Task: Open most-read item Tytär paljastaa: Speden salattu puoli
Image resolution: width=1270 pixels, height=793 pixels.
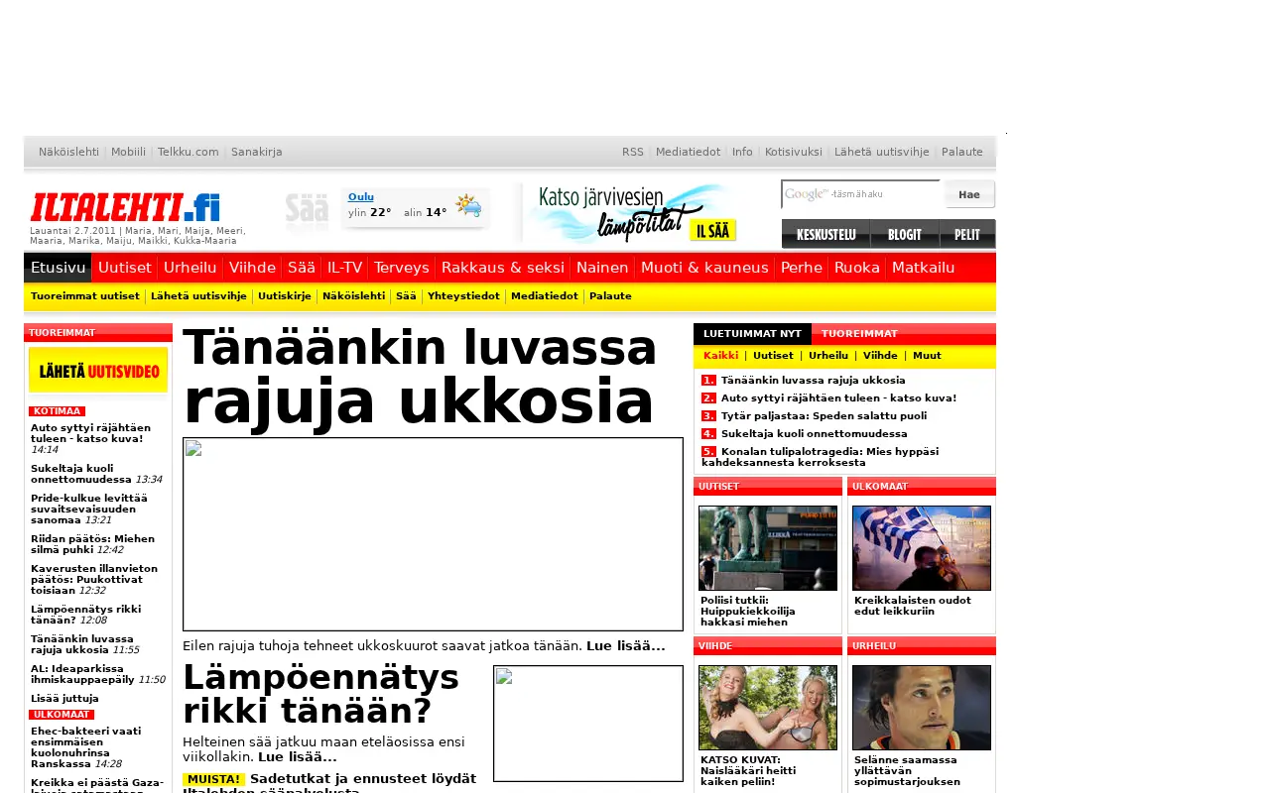Action: coord(824,416)
